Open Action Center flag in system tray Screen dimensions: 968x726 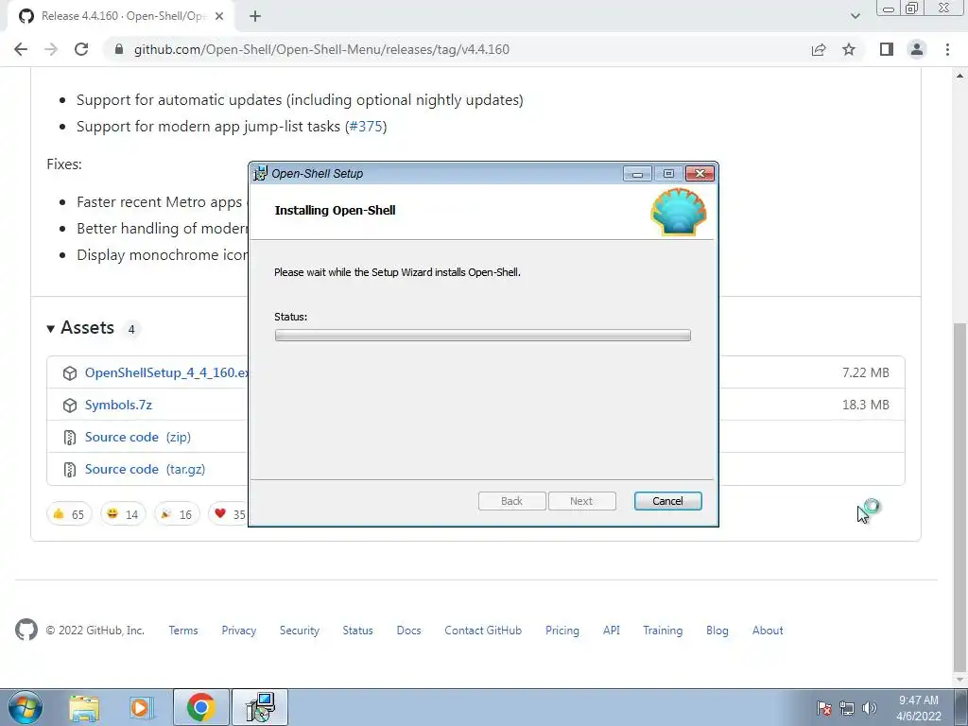(823, 708)
